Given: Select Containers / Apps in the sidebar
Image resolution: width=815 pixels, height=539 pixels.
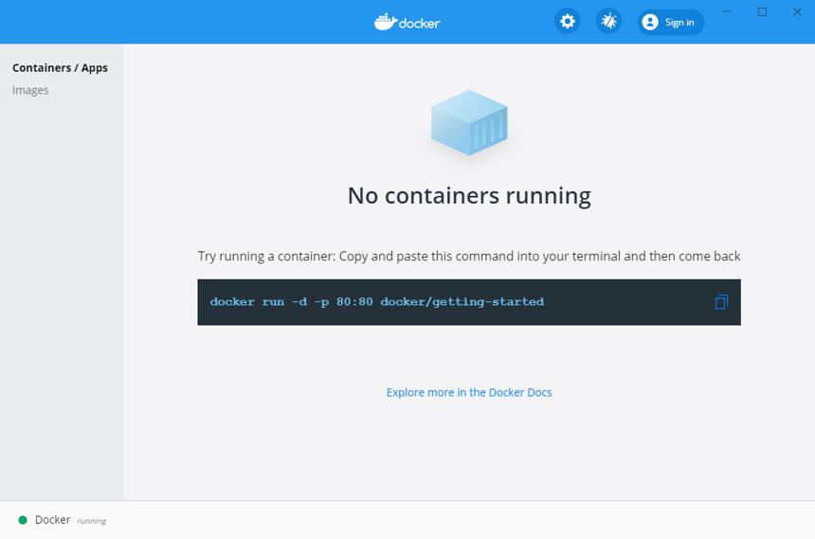Looking at the screenshot, I should pos(60,68).
